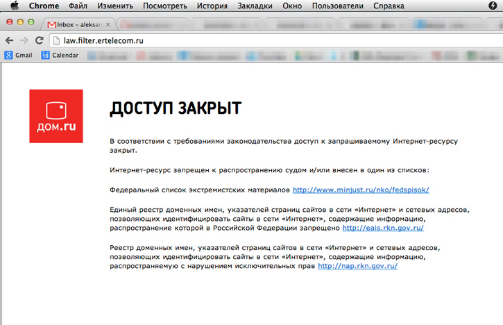Click the browser back arrow

[9, 40]
